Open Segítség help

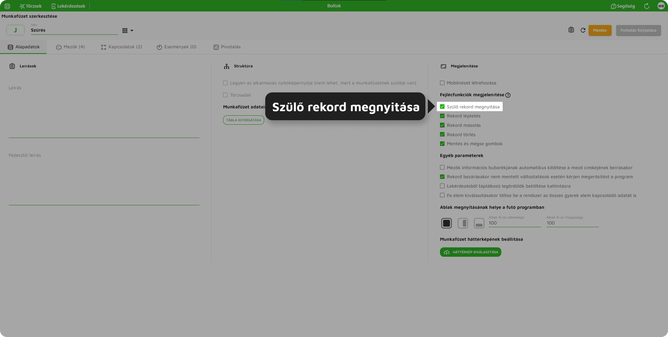point(623,6)
